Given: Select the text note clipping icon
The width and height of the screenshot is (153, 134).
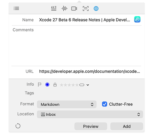Looking at the screenshot, I should pos(54,9).
